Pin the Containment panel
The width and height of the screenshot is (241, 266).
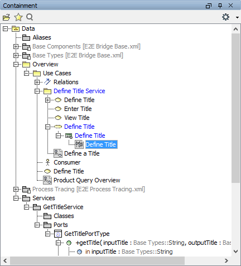click(220, 6)
